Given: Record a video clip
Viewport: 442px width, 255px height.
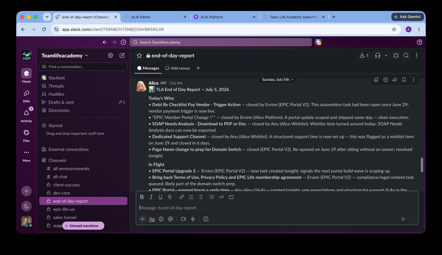Looking at the screenshot, I should click(x=183, y=219).
